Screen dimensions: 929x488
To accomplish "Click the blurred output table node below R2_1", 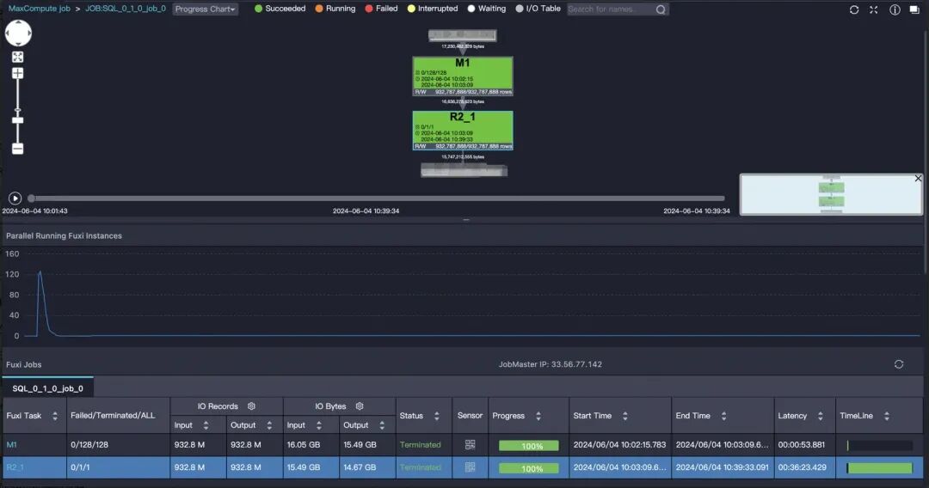I will pyautogui.click(x=464, y=171).
